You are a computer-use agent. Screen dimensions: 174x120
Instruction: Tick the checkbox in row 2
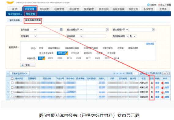pyautogui.click(x=12, y=87)
